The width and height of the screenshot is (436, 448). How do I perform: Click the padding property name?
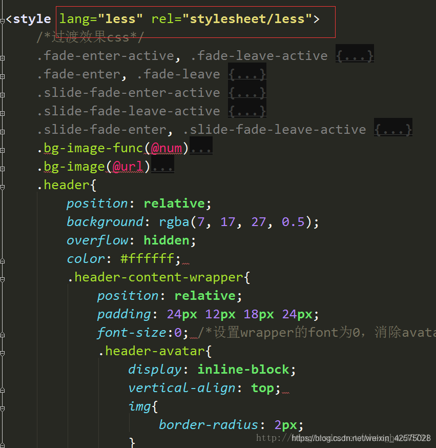[124, 314]
